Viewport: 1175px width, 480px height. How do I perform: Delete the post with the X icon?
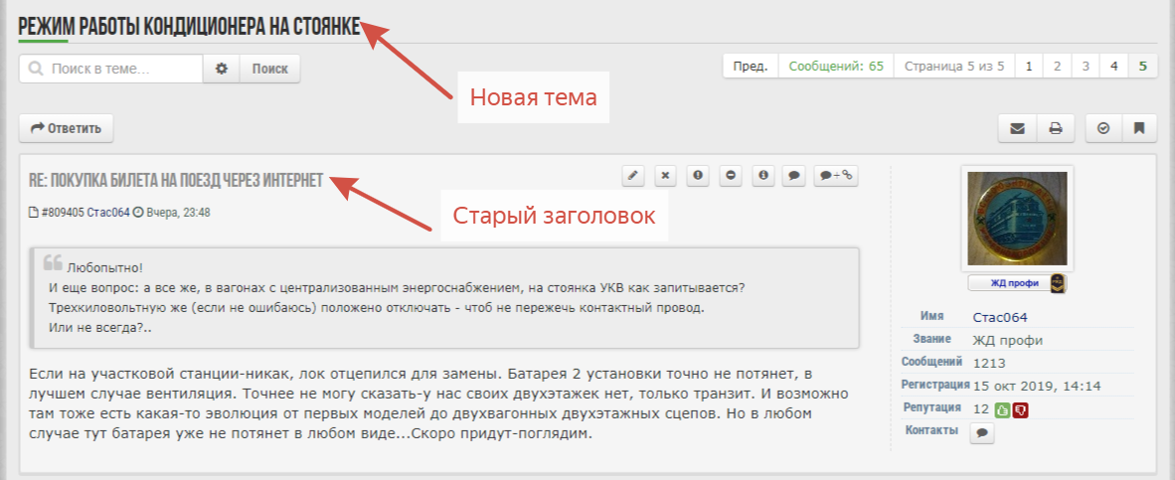pos(666,176)
